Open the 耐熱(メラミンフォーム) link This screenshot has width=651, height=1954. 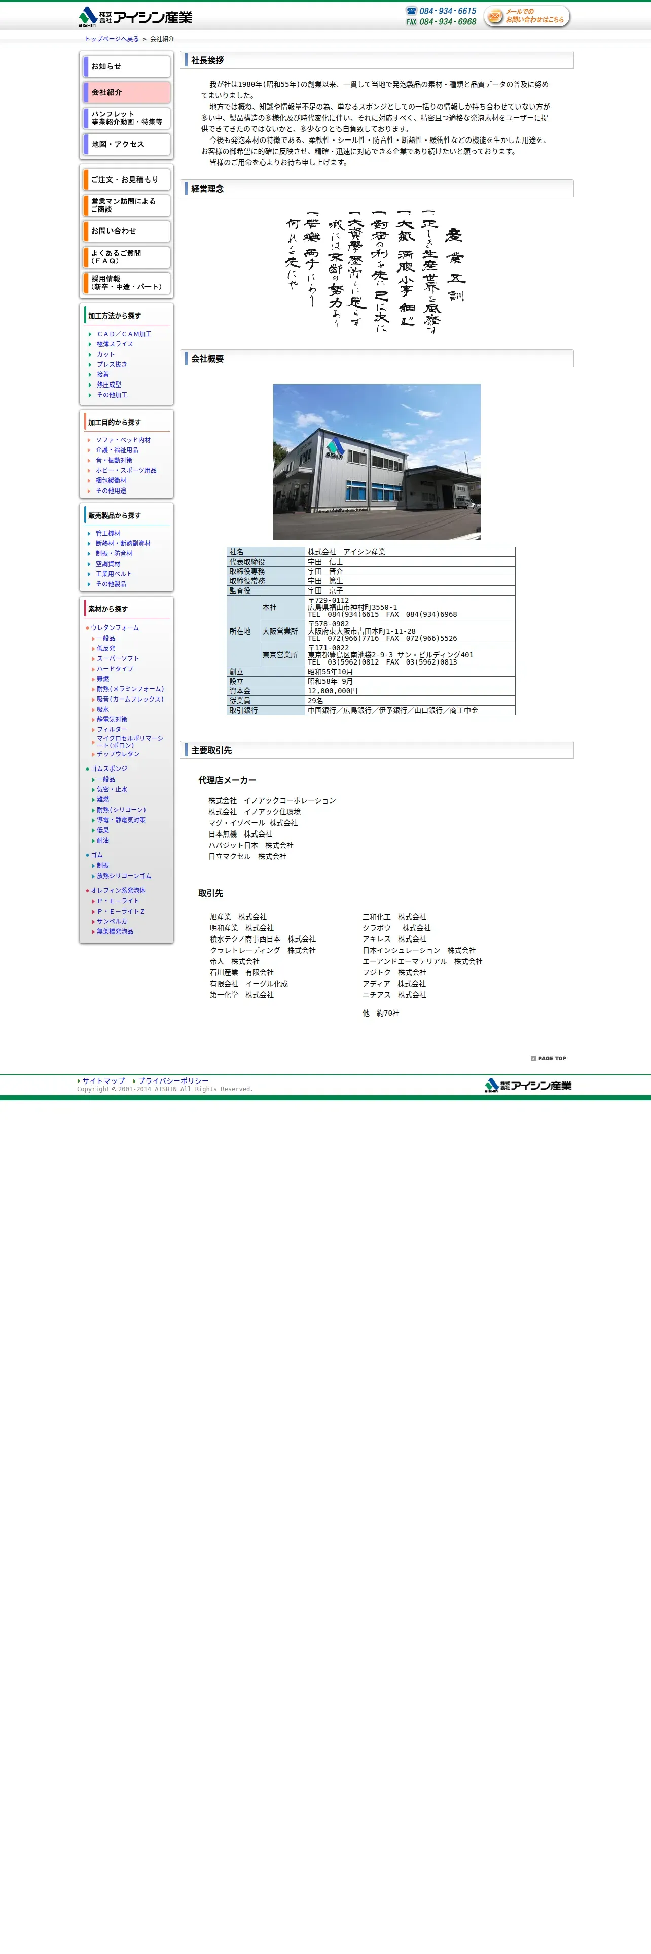(x=130, y=689)
